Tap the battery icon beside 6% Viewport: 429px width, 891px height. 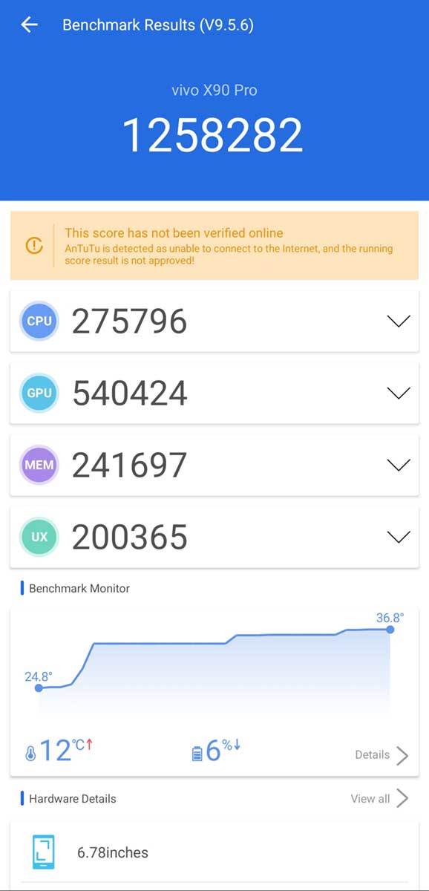pyautogui.click(x=197, y=751)
